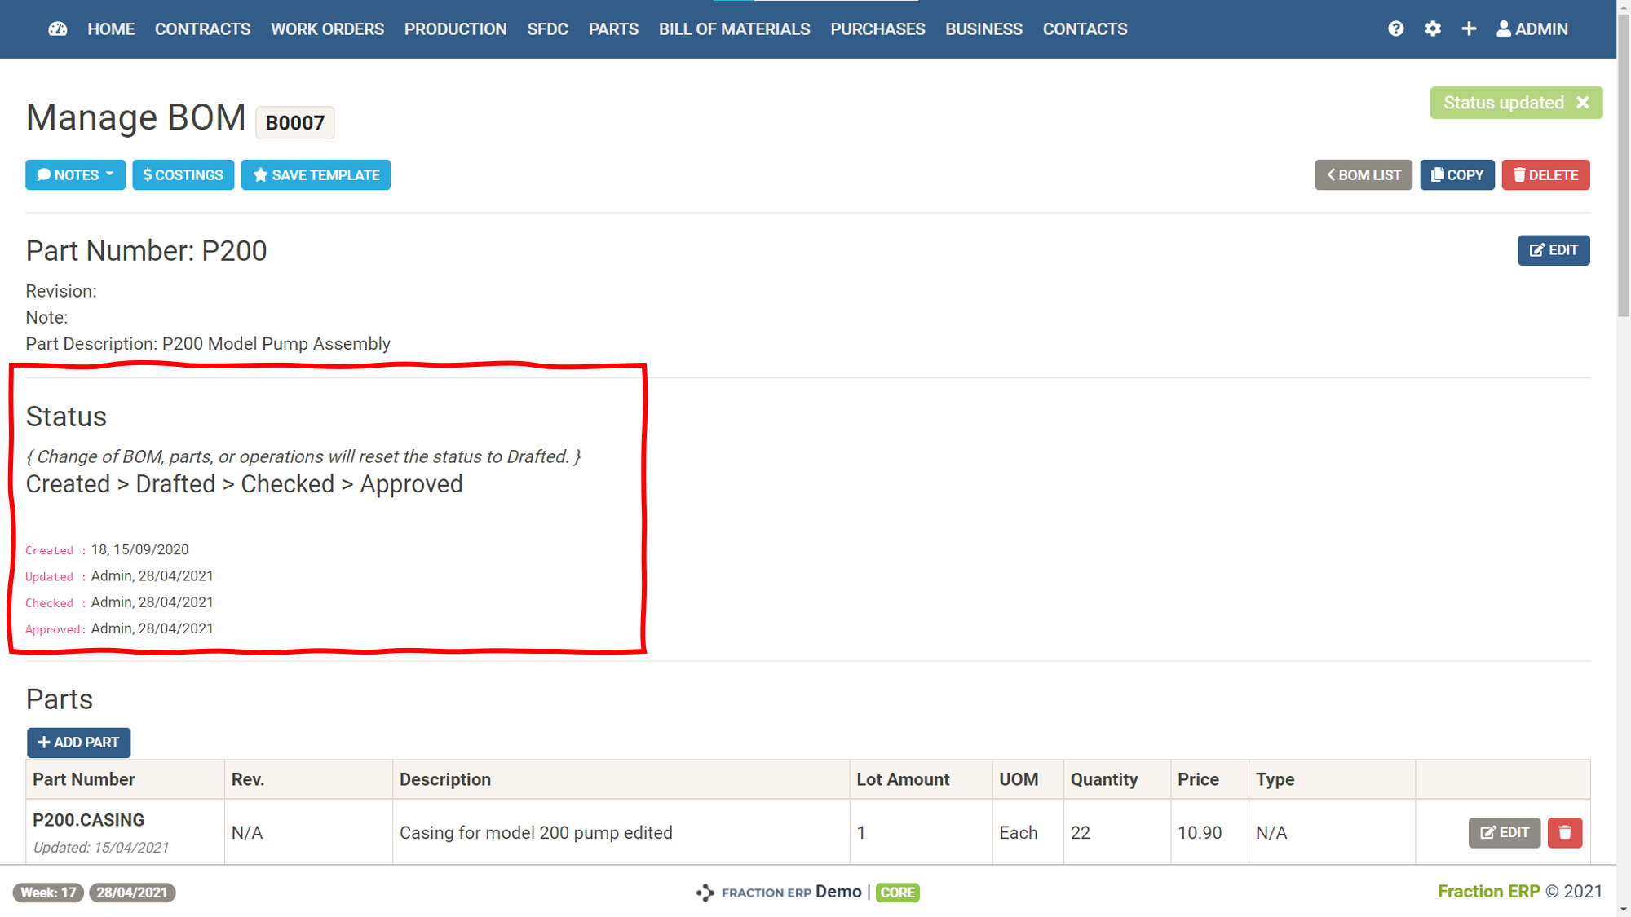
Task: Open settings gear icon in top bar
Action: [x=1433, y=29]
